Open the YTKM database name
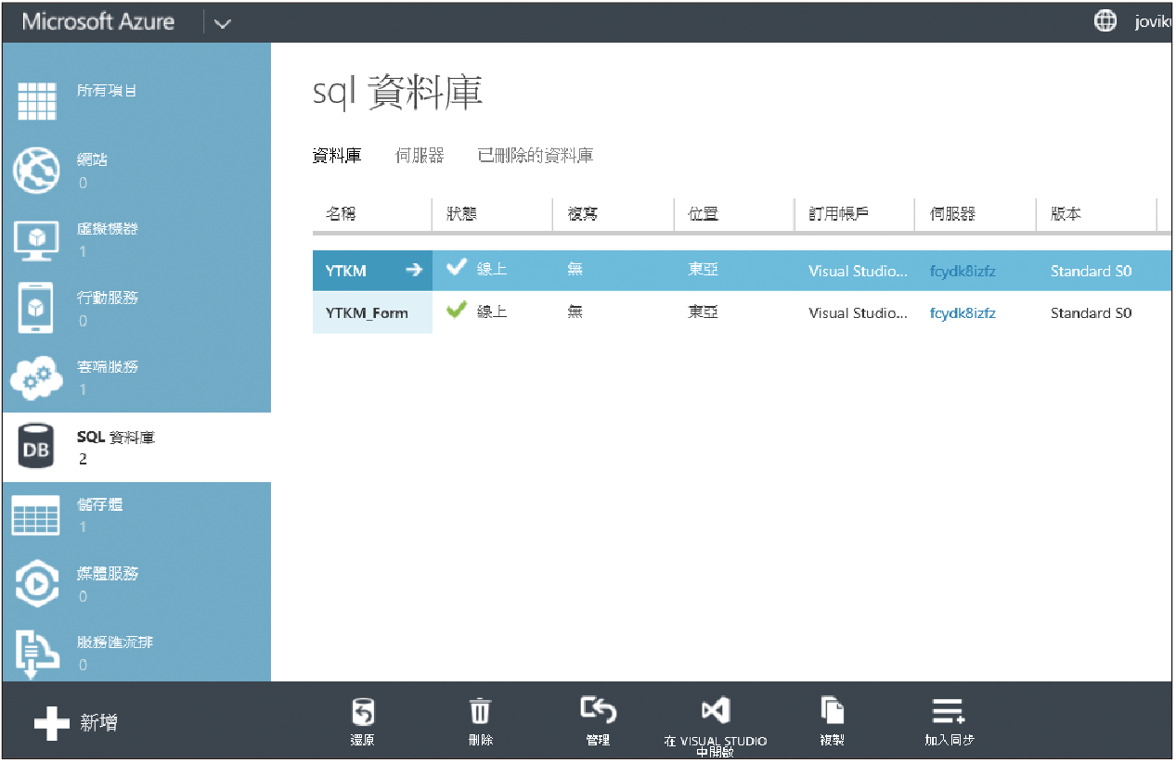Viewport: 1176px width, 763px height. pyautogui.click(x=346, y=272)
